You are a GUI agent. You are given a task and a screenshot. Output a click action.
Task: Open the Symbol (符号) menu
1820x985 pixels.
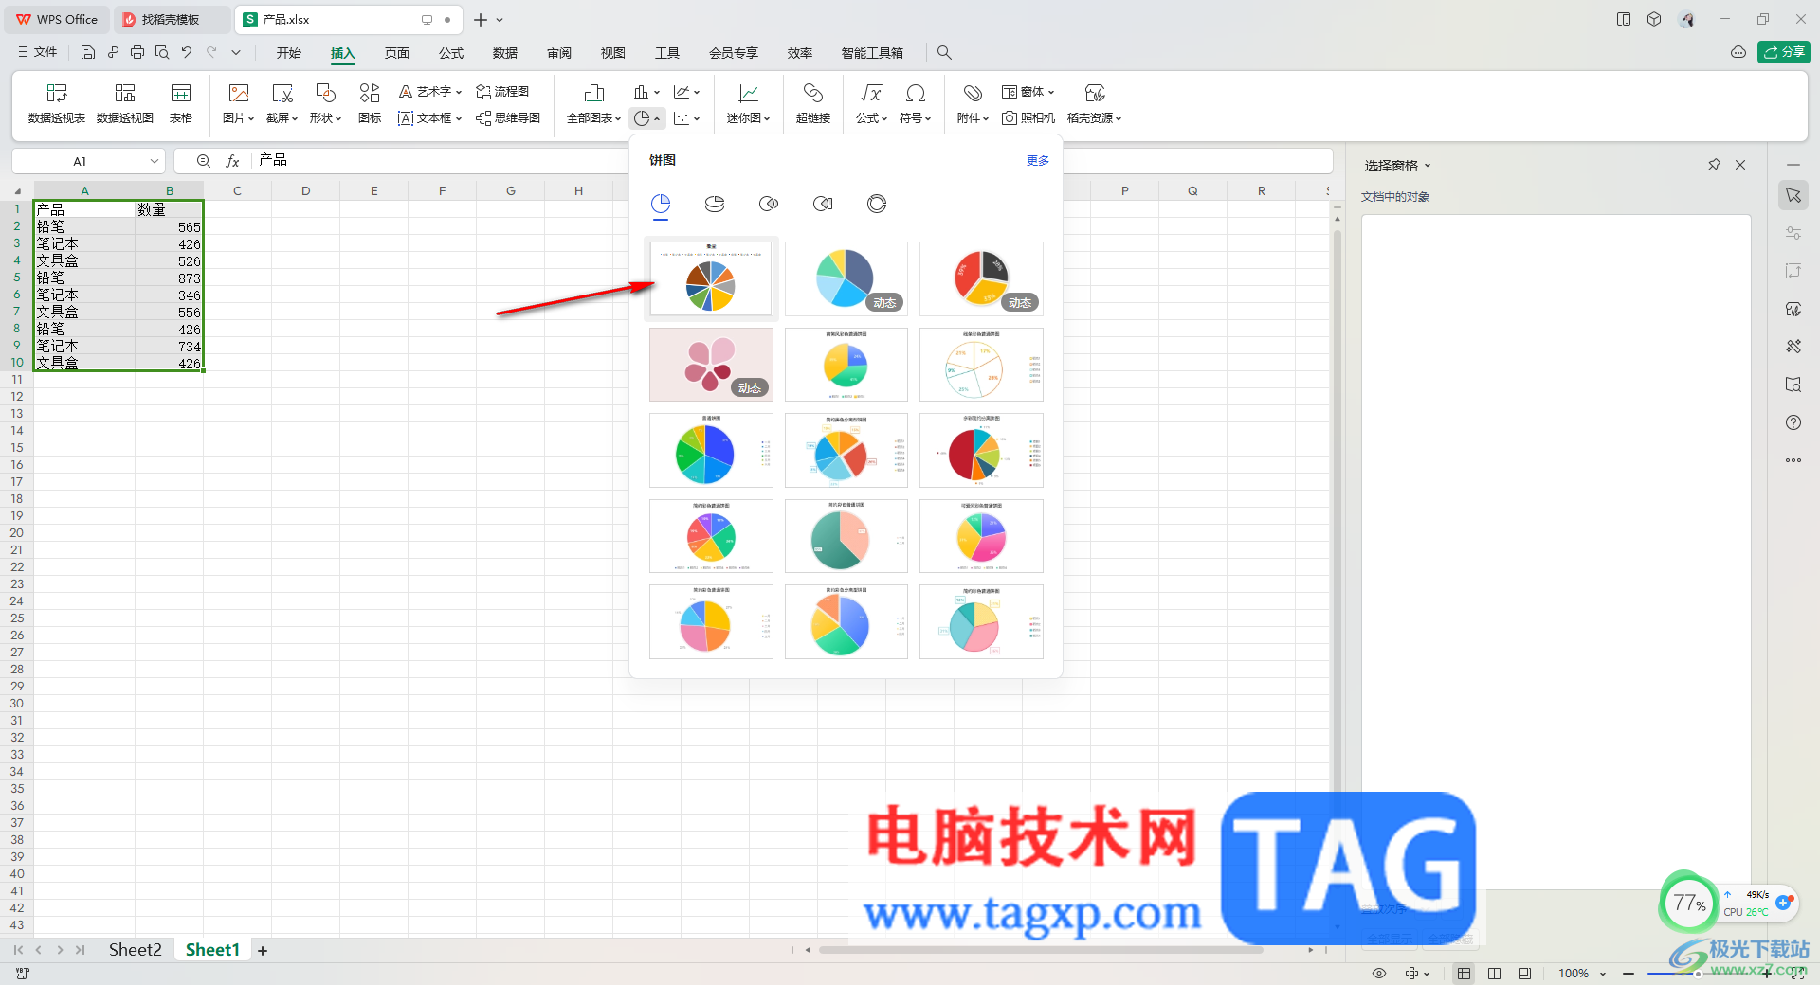pyautogui.click(x=916, y=103)
